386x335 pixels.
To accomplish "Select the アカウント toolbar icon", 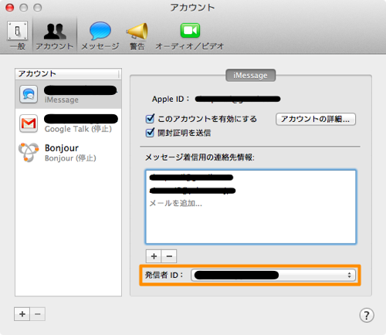I will pos(55,36).
